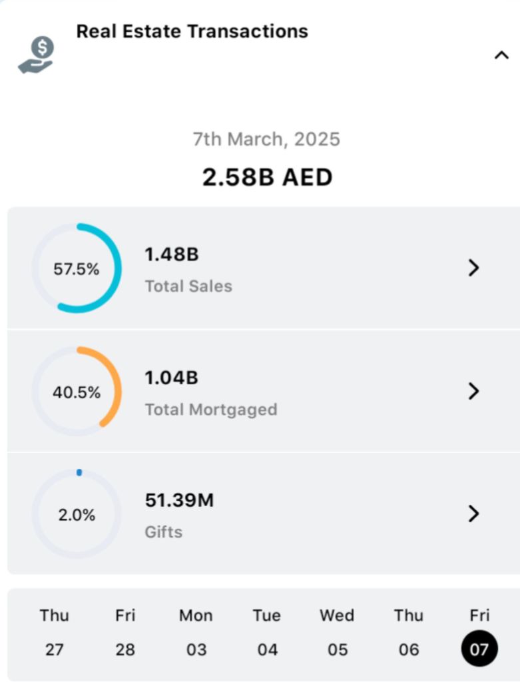The height and width of the screenshot is (682, 520).
Task: Select Monday 03 in the date strip
Action: coord(196,633)
